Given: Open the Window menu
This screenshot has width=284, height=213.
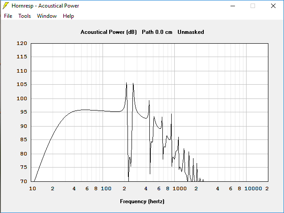Looking at the screenshot, I should coord(47,16).
